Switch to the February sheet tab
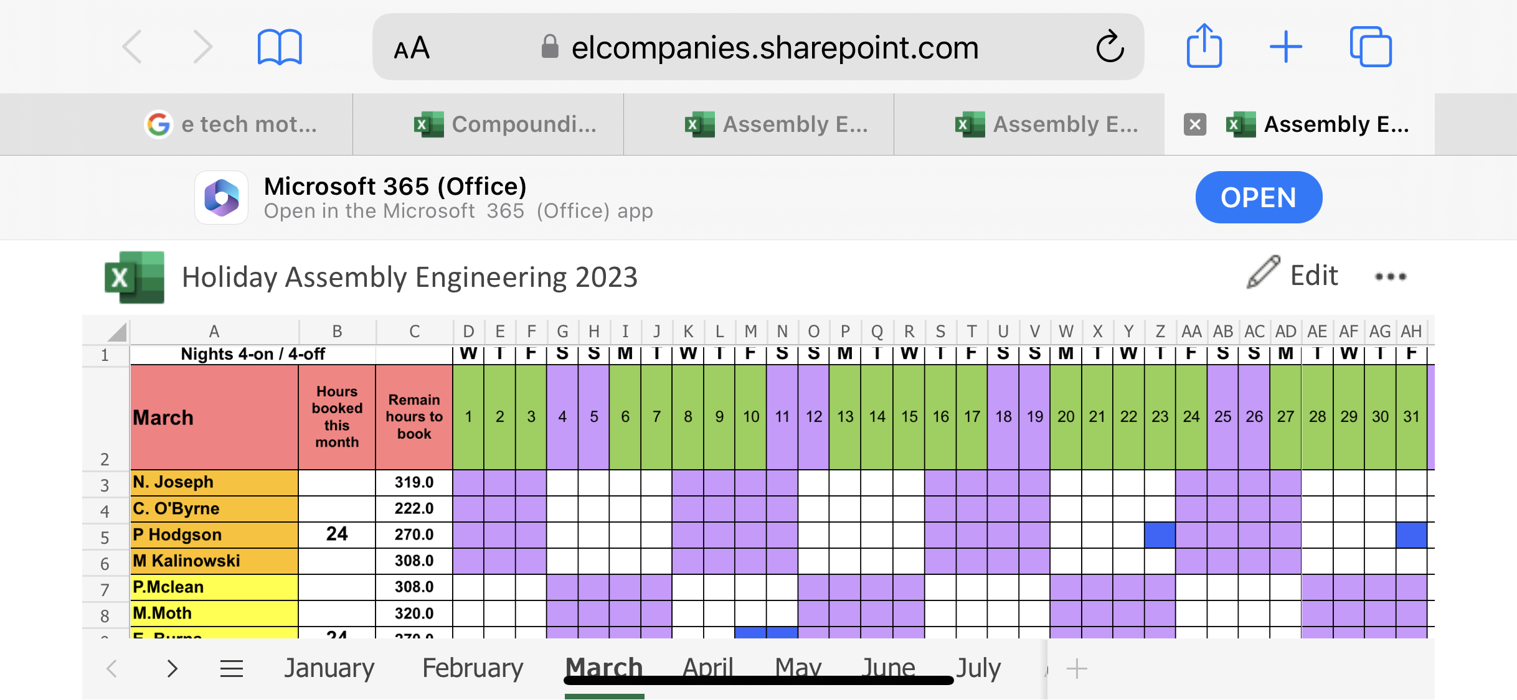 [472, 668]
